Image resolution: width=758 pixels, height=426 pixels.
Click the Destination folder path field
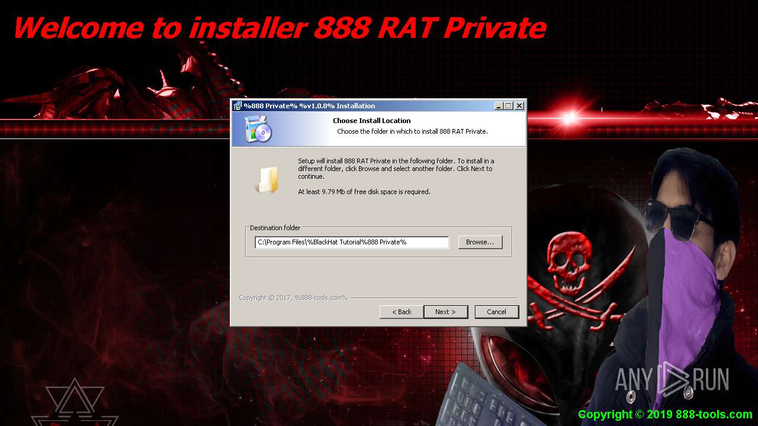pos(352,242)
